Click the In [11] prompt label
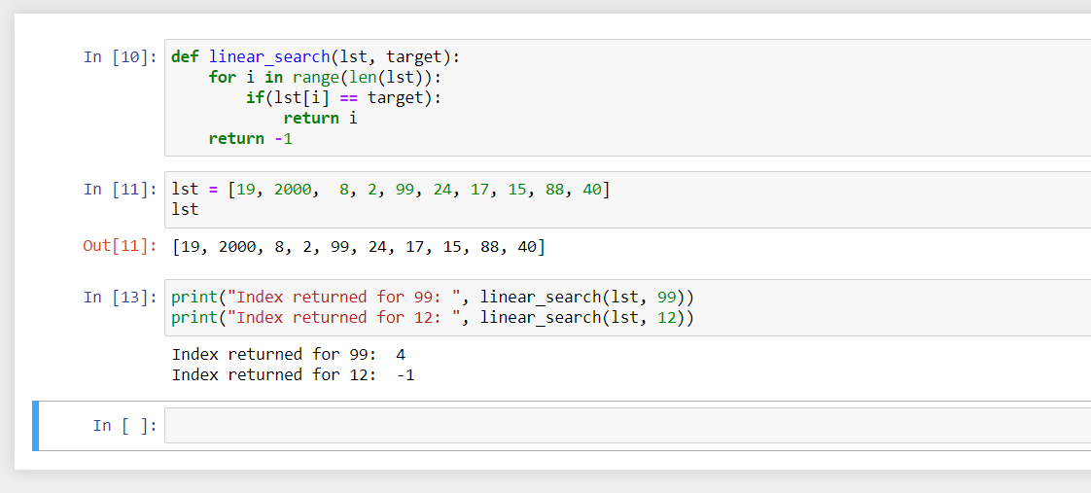The image size is (1091, 493). (x=121, y=190)
